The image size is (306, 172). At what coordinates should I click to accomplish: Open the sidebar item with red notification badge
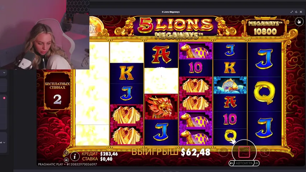click(4, 99)
